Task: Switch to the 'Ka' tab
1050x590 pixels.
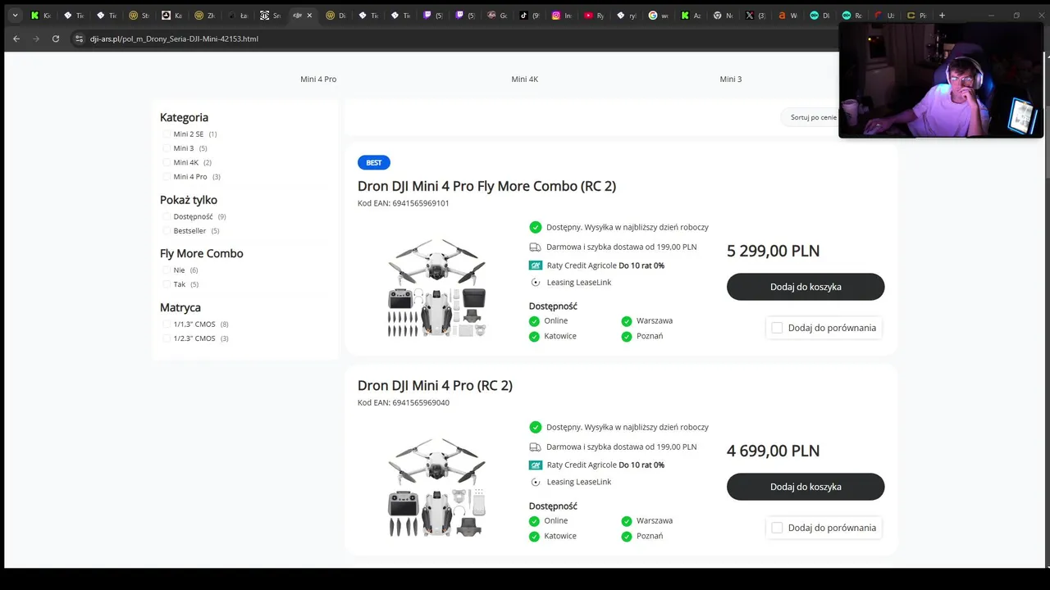Action: 171,16
